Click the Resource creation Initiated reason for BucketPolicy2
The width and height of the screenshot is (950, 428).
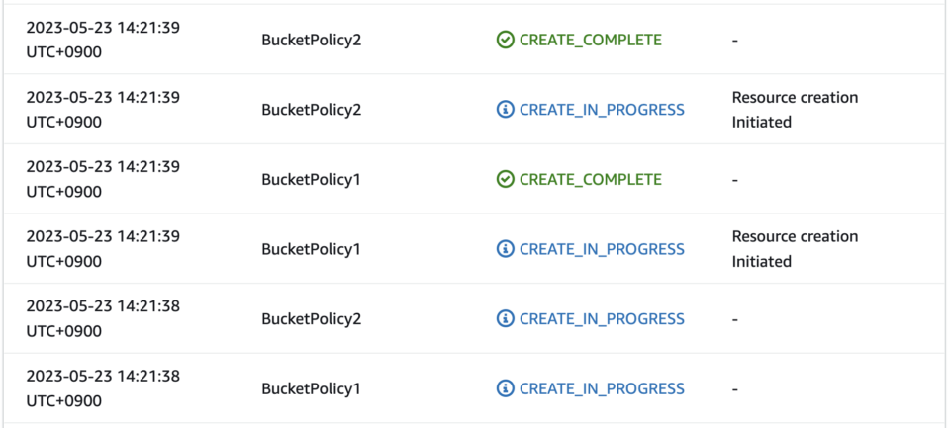(x=795, y=110)
